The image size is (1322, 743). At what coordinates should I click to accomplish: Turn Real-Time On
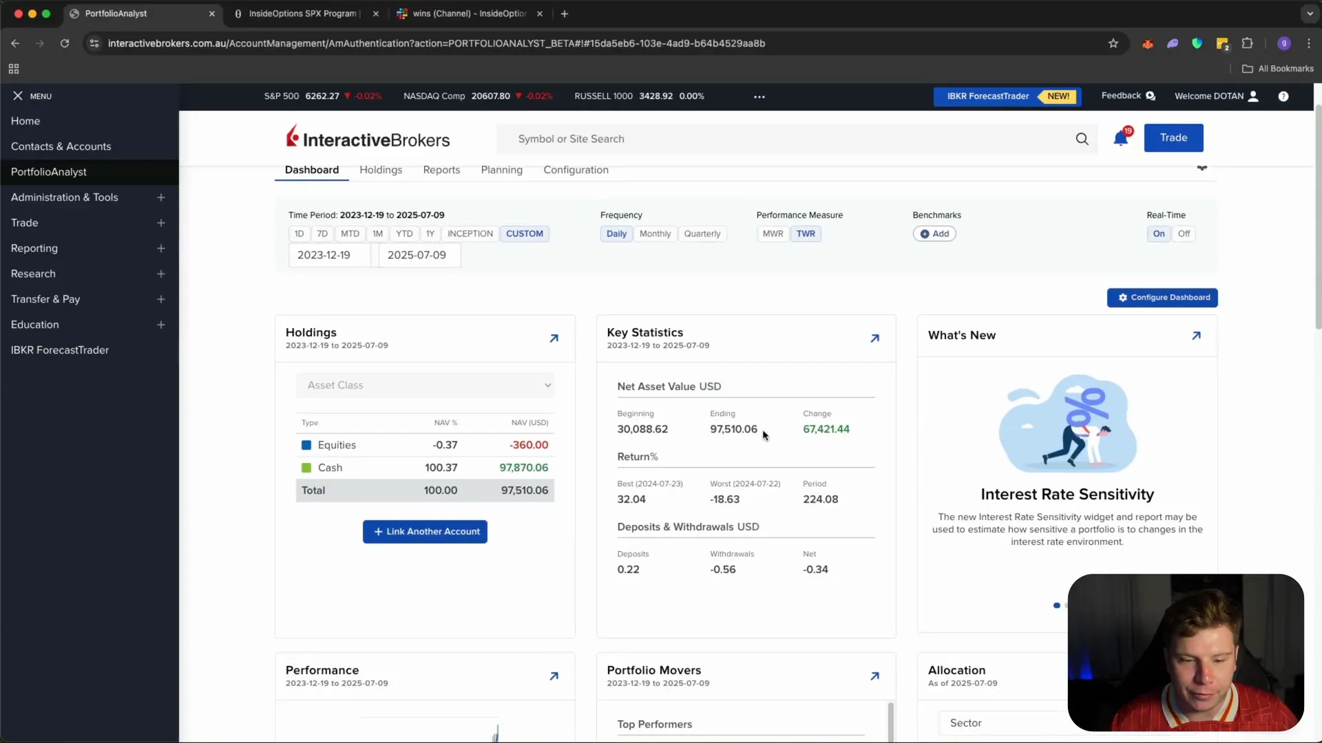tap(1159, 234)
